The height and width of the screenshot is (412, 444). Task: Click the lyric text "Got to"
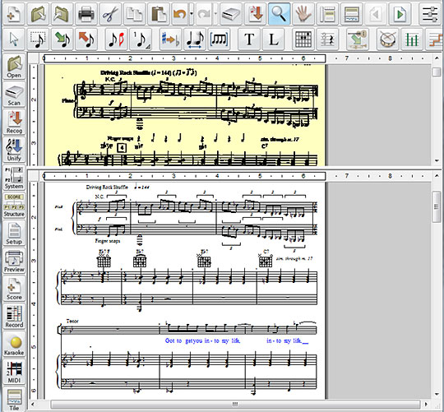pyautogui.click(x=173, y=340)
